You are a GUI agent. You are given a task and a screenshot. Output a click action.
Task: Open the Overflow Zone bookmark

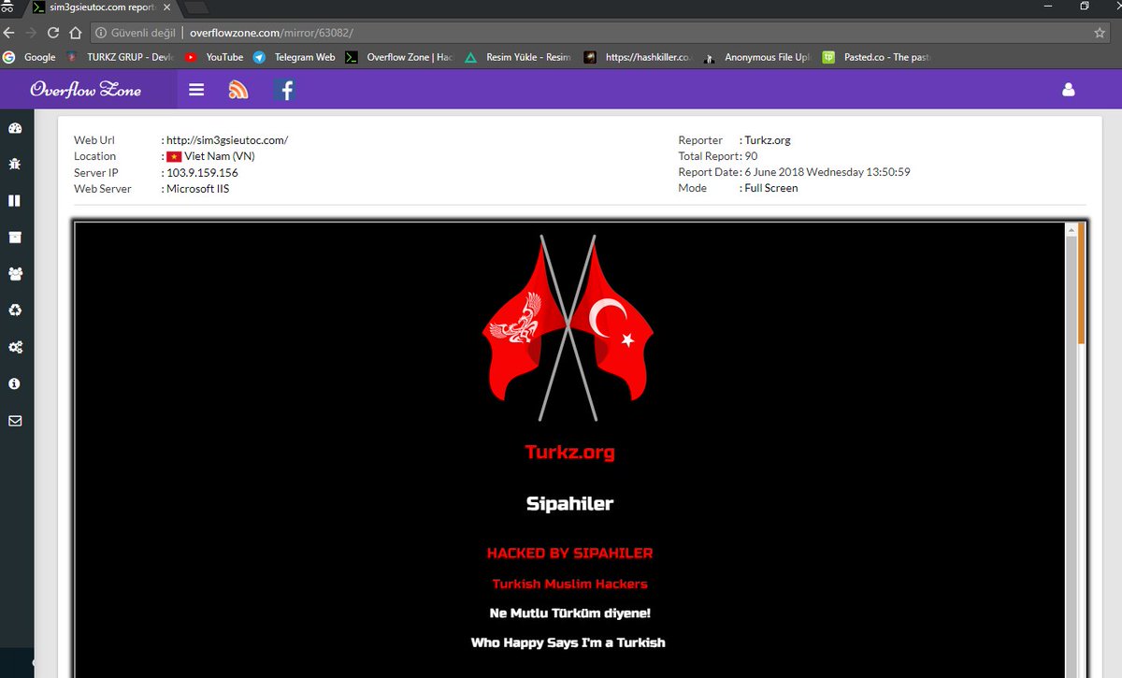click(399, 57)
